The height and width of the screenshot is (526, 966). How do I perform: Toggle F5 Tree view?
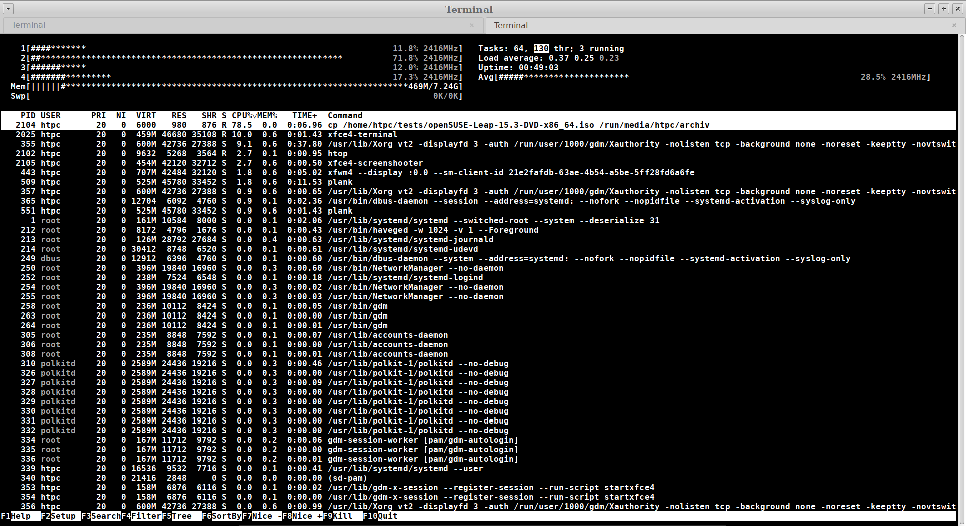click(x=182, y=516)
